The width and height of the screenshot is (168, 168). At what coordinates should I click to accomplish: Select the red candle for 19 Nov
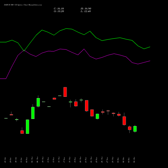pos(76,104)
